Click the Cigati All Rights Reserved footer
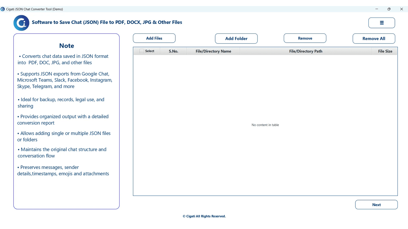Screen dimensions: 408x229 [x=204, y=216]
